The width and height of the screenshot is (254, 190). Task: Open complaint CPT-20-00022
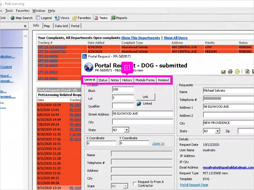click(48, 78)
